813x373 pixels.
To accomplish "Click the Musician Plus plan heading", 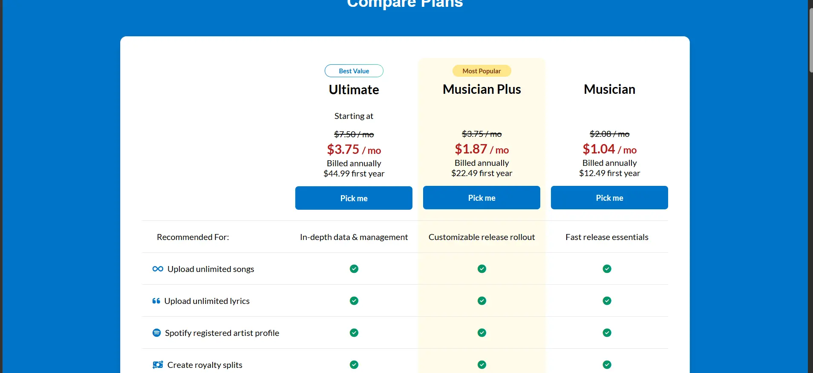I will [481, 89].
